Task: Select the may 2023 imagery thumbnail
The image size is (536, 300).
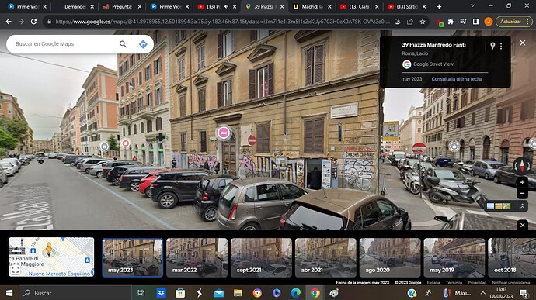Action: [132, 257]
